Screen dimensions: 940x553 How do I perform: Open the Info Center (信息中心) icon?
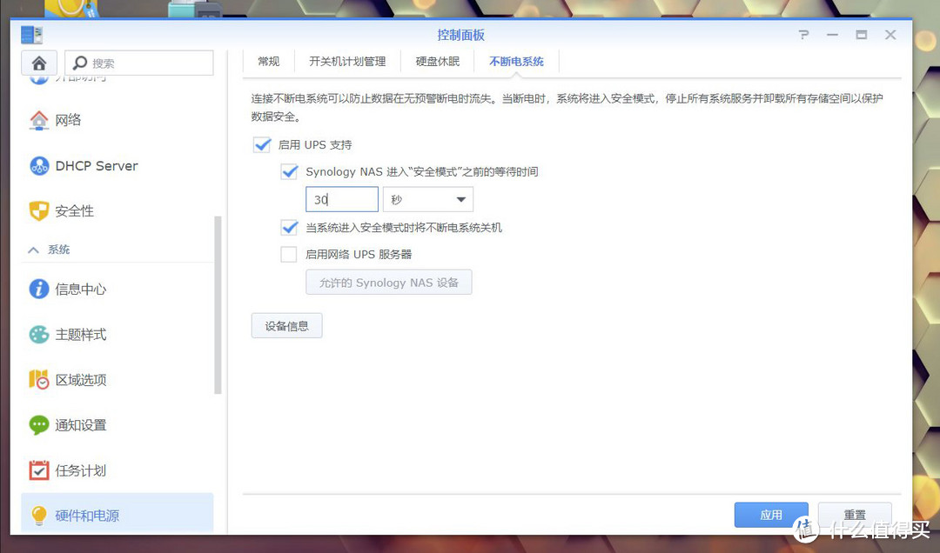pos(39,290)
